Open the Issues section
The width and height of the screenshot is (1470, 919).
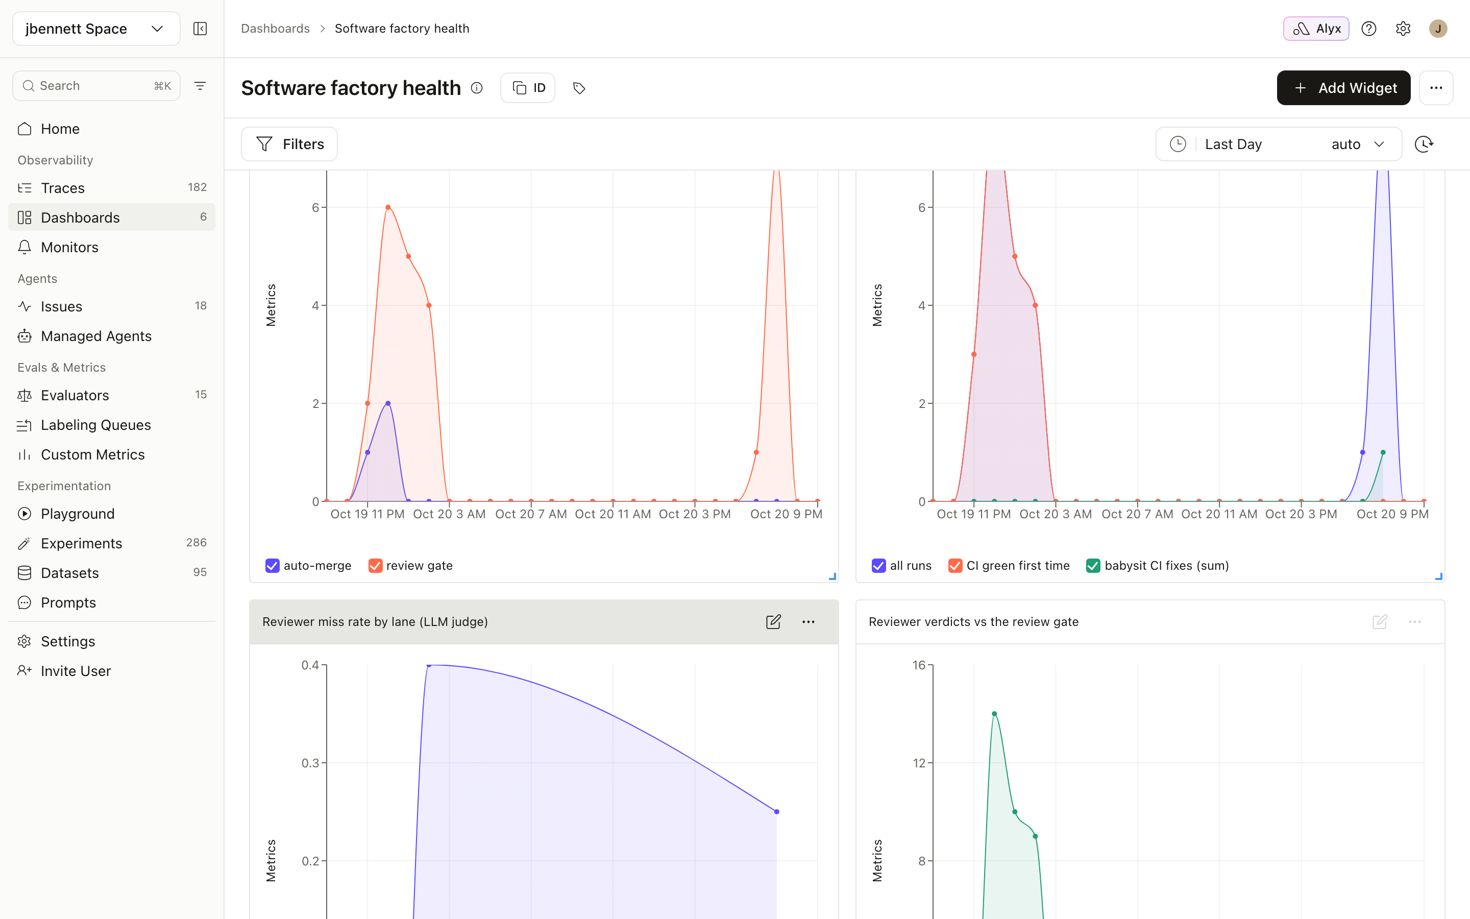click(112, 306)
